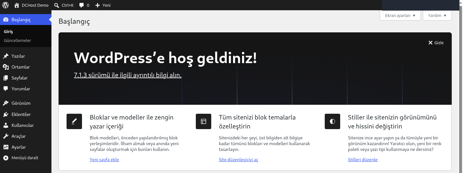Open the comments bubble icon in admin bar
Image resolution: width=463 pixels, height=173 pixels.
coord(82,5)
